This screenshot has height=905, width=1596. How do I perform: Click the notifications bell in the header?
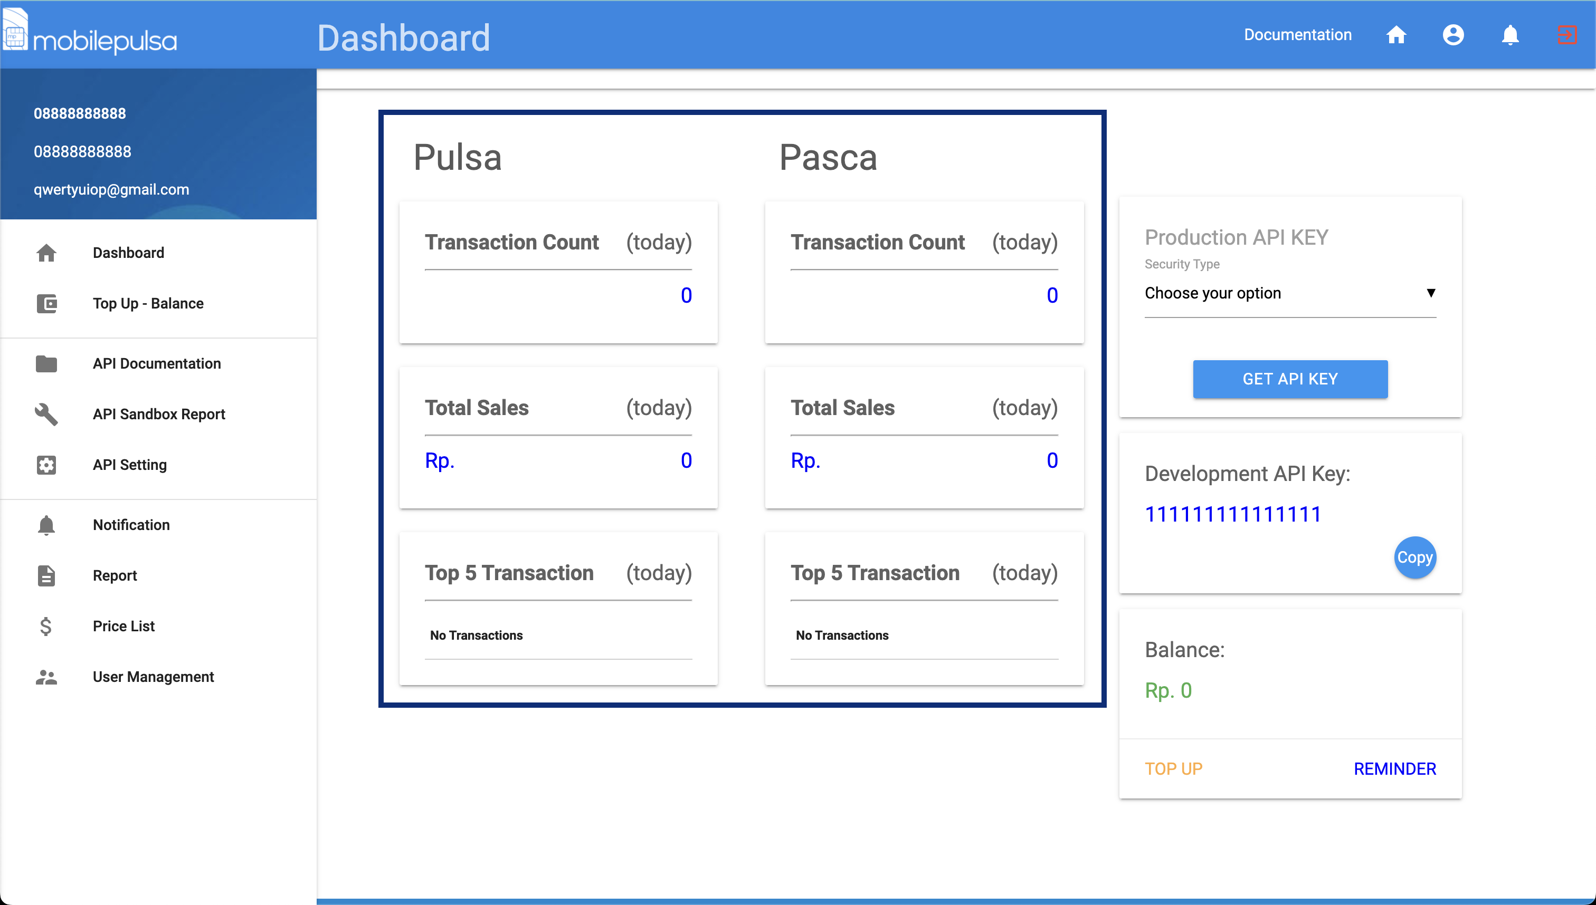pyautogui.click(x=1510, y=35)
